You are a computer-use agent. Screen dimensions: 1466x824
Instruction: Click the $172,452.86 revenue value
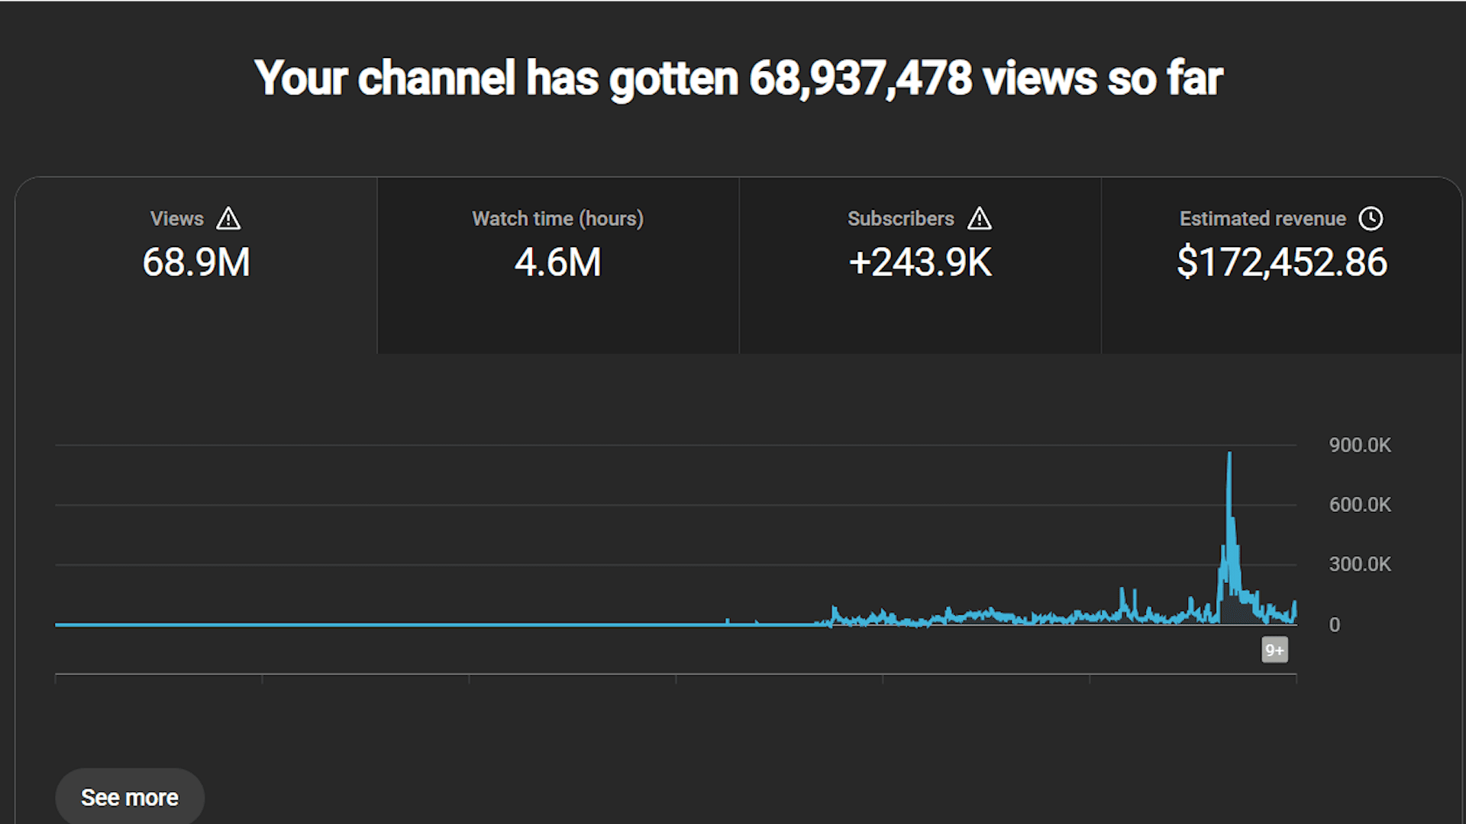1282,262
